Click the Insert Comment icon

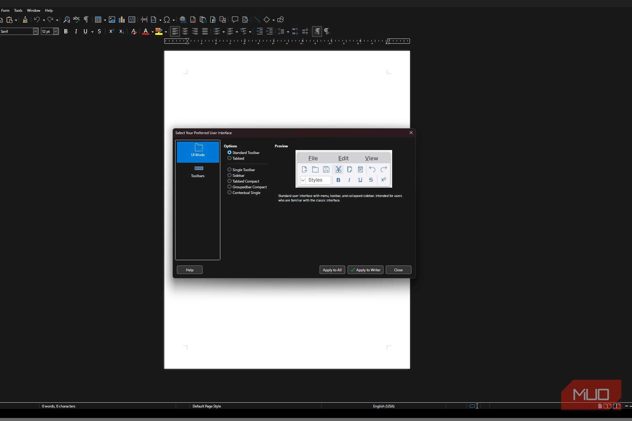pos(235,20)
